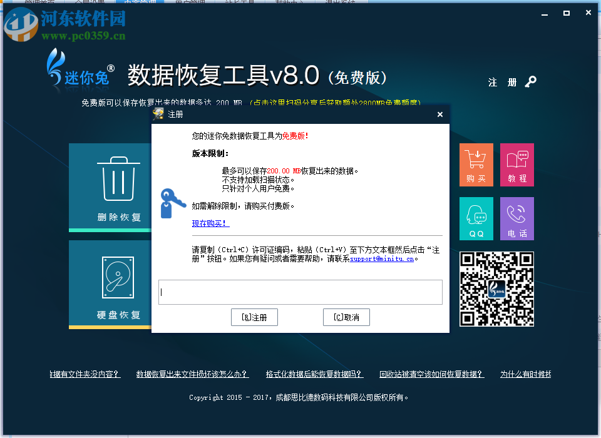
Task: Open the 教程 tutorial icon
Action: [516, 165]
